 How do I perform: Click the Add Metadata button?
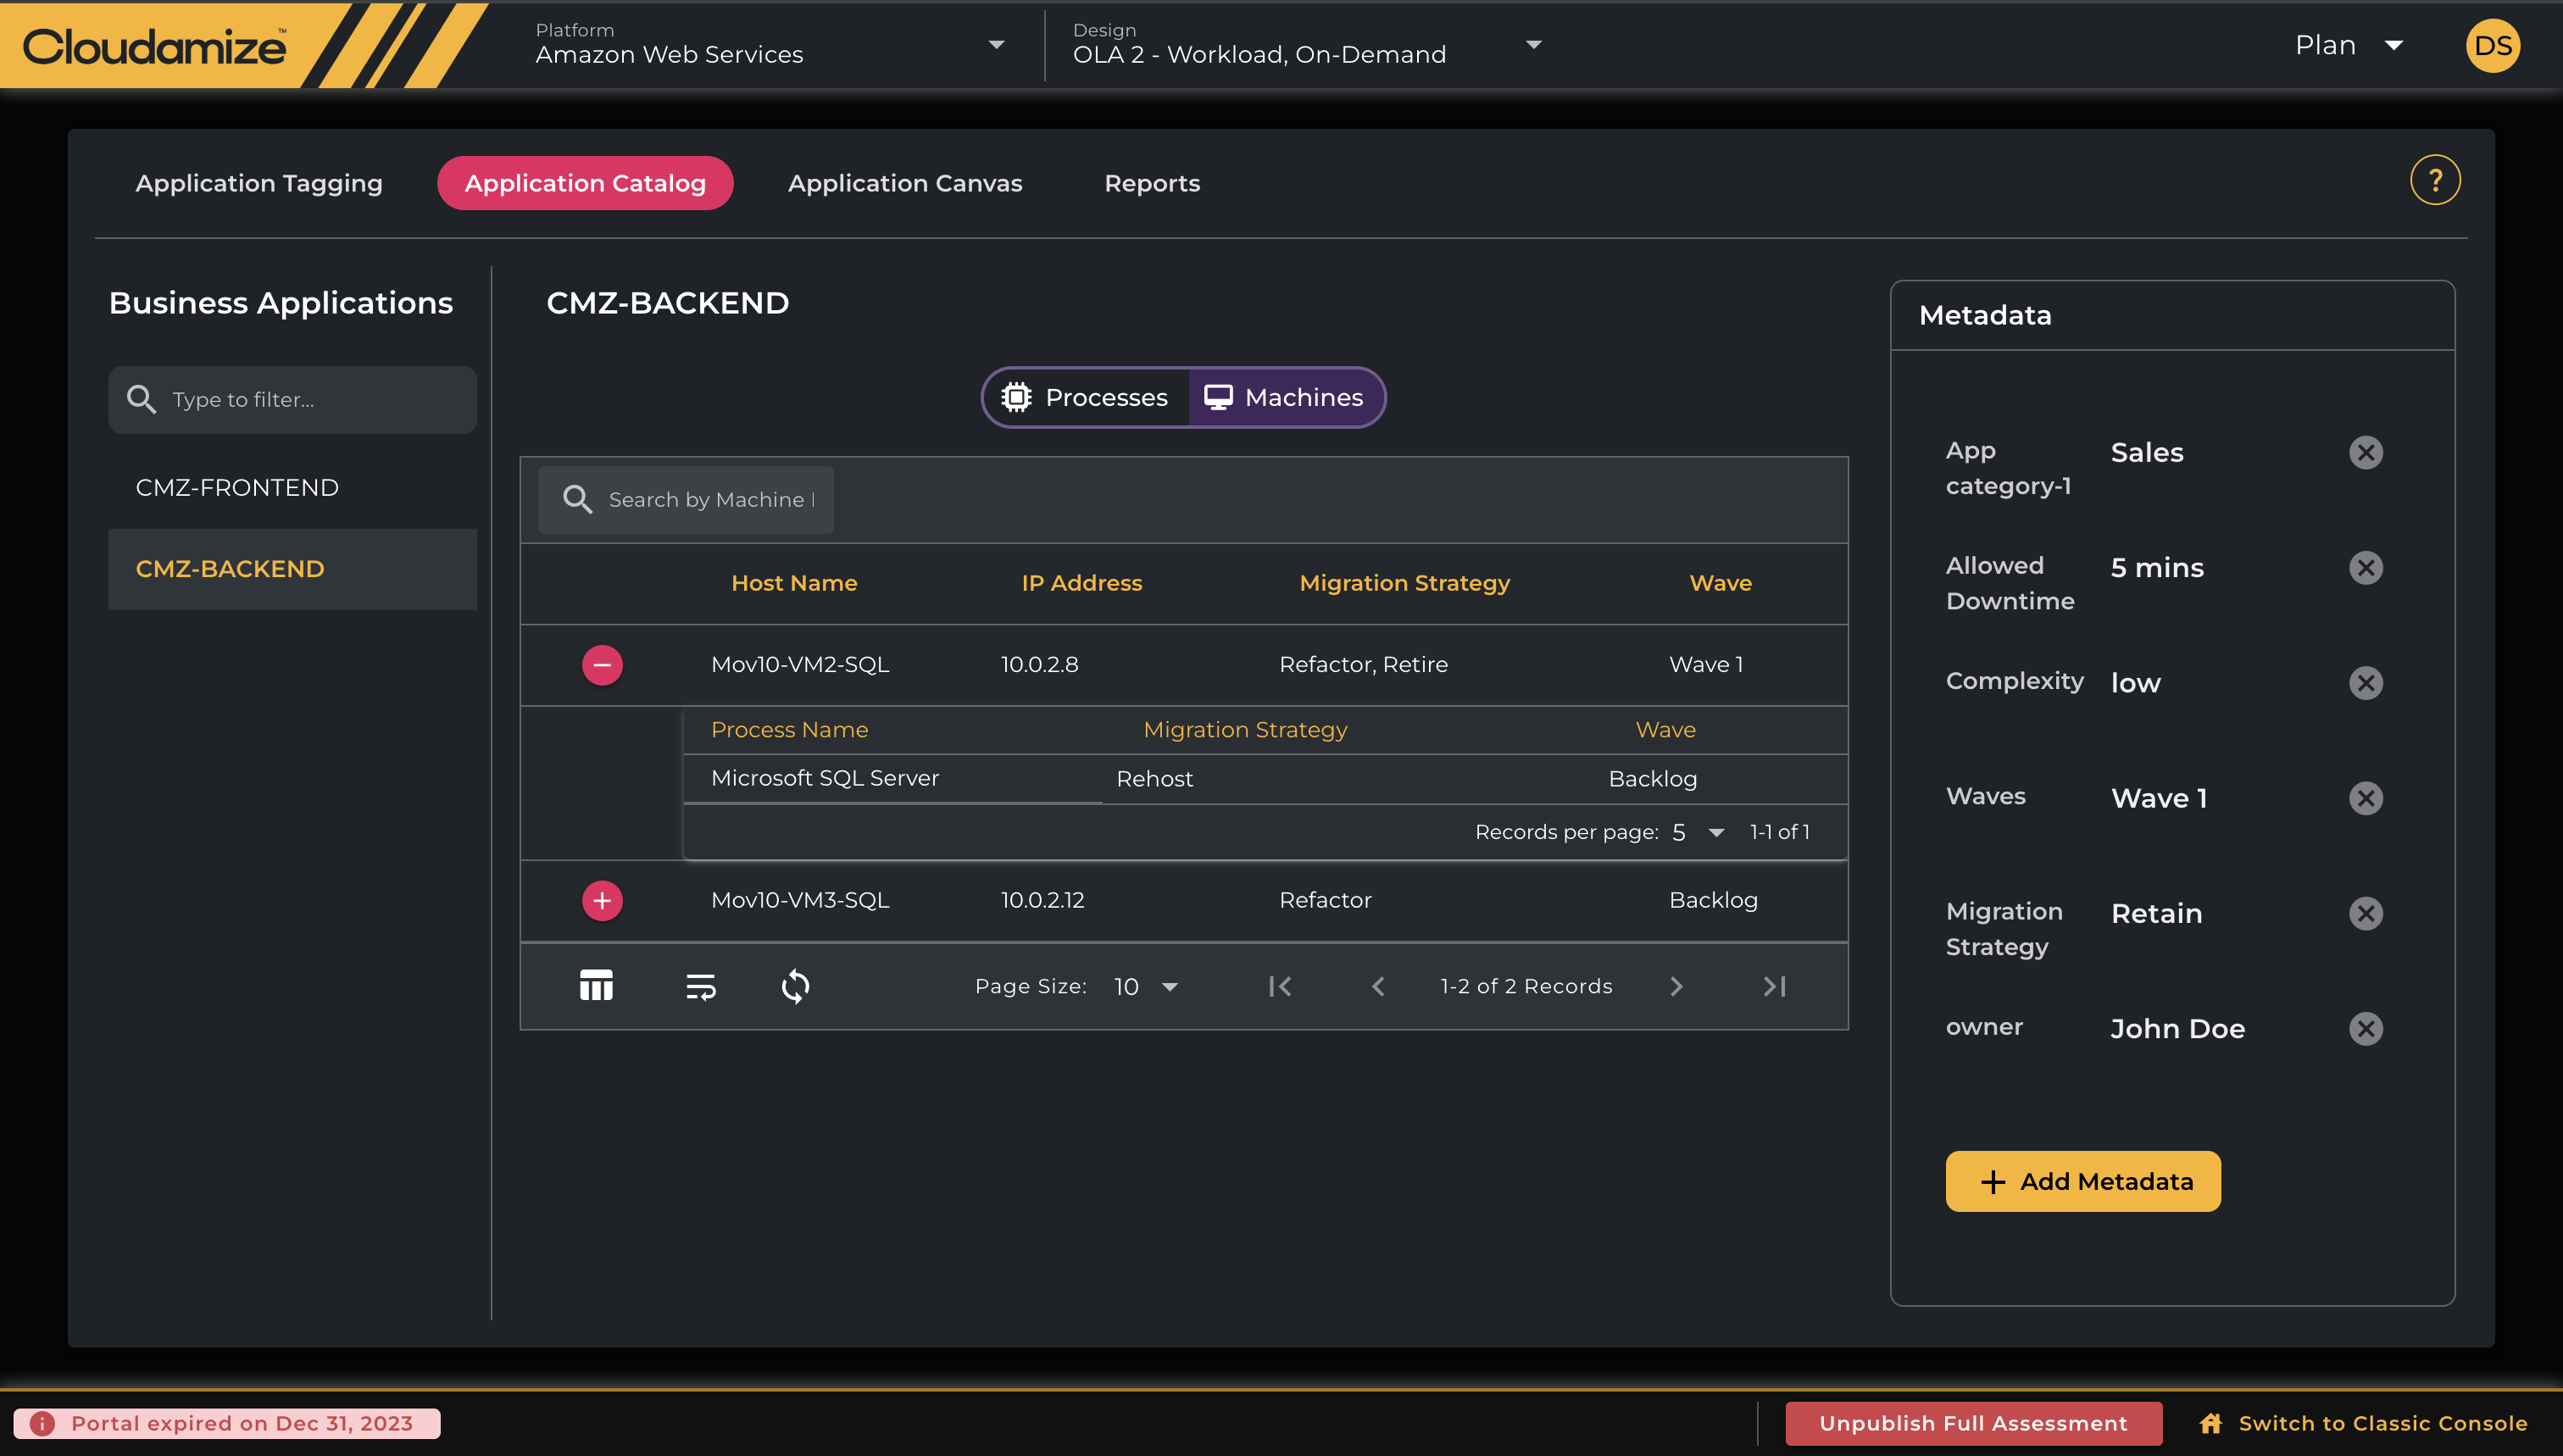click(2082, 1181)
